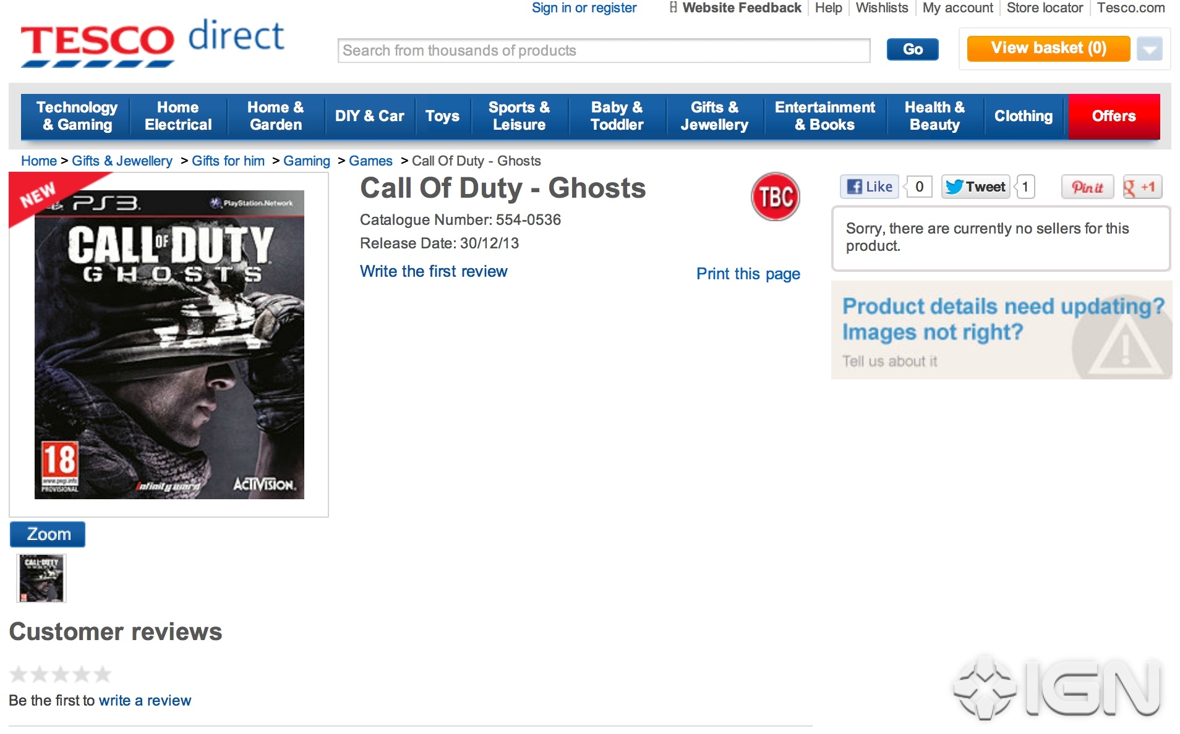Click the orange View basket button
The image size is (1180, 734).
point(1048,48)
